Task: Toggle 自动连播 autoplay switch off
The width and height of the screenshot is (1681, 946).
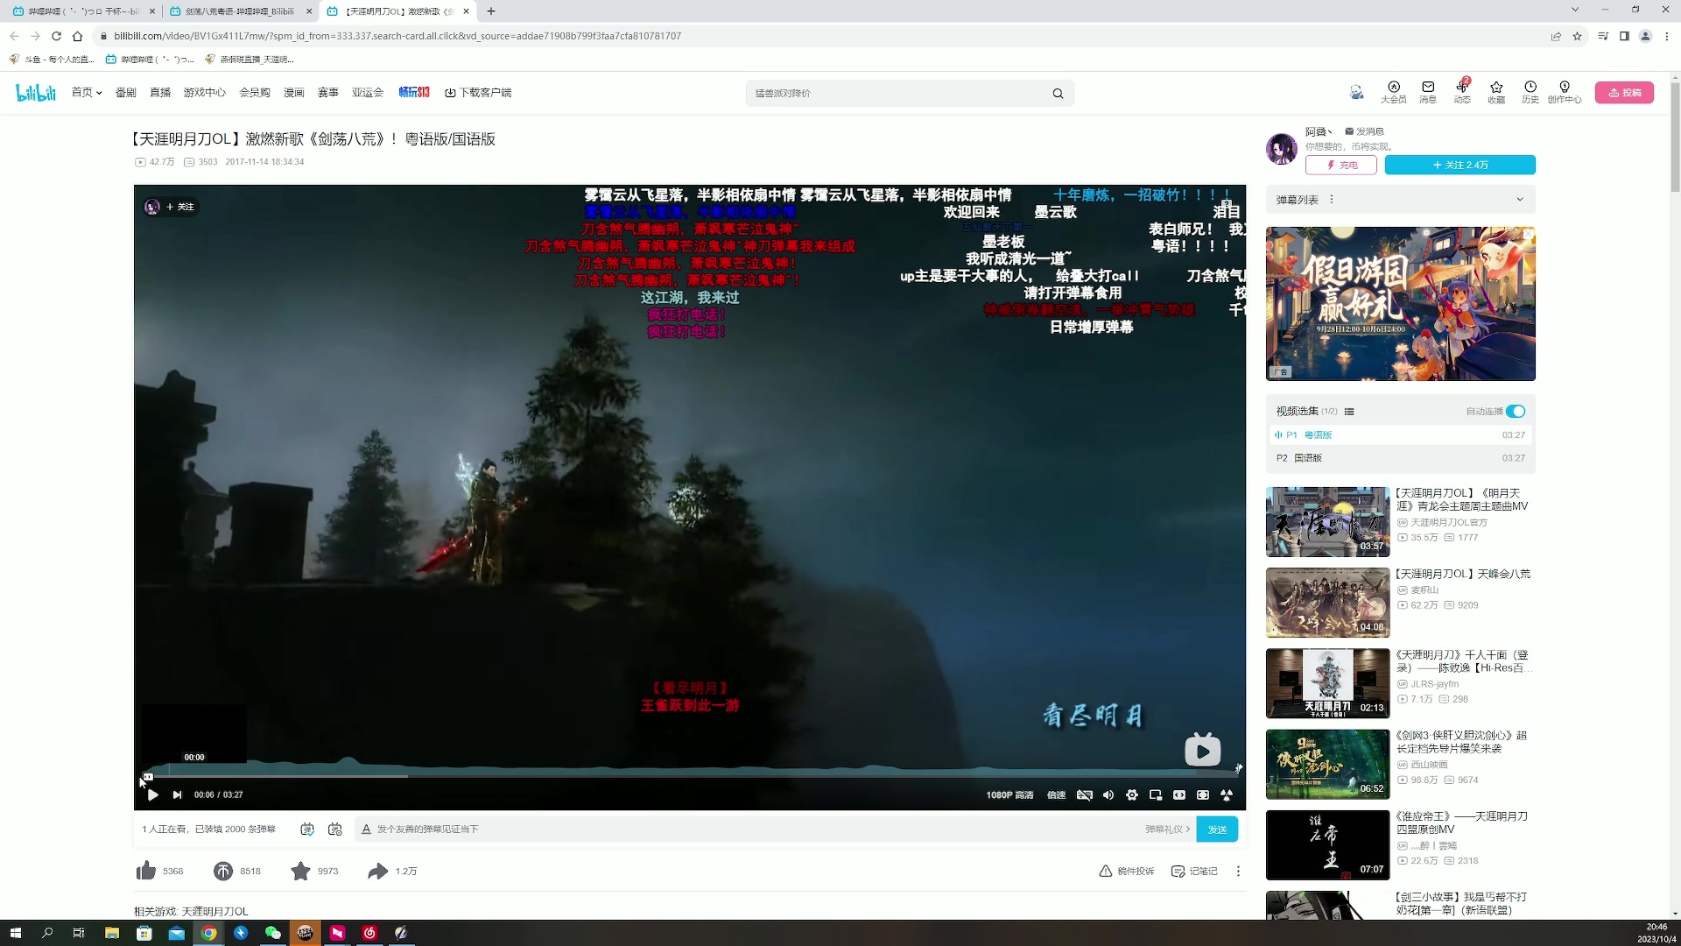Action: [1516, 411]
